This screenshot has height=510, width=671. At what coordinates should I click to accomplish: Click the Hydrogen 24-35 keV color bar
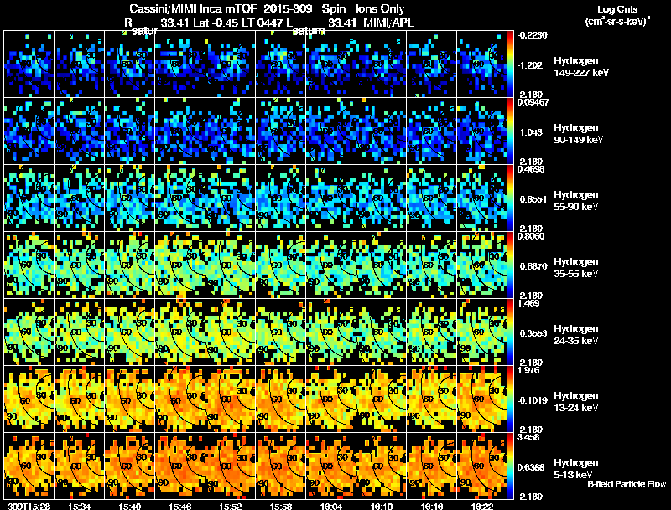(x=510, y=332)
